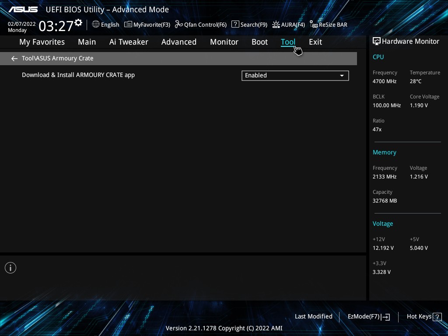Expand the Armoury Crate Enabled dropdown
Image resolution: width=448 pixels, height=336 pixels.
(295, 76)
